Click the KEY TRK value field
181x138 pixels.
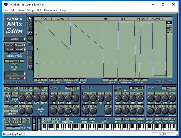(83, 80)
